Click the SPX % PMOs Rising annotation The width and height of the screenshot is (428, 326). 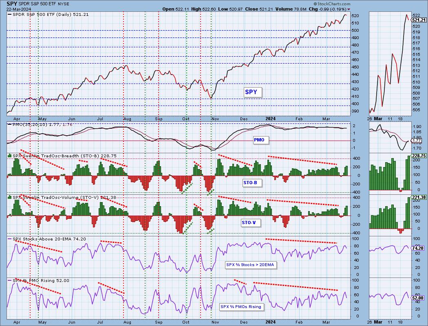coord(241,306)
